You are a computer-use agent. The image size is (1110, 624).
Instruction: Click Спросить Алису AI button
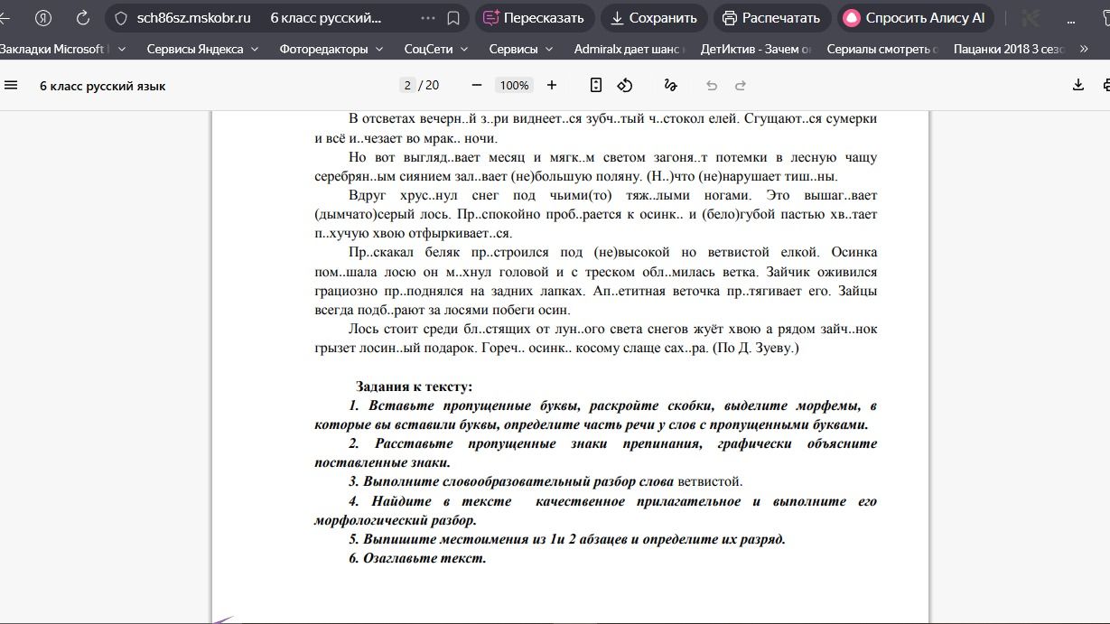pyautogui.click(x=916, y=18)
